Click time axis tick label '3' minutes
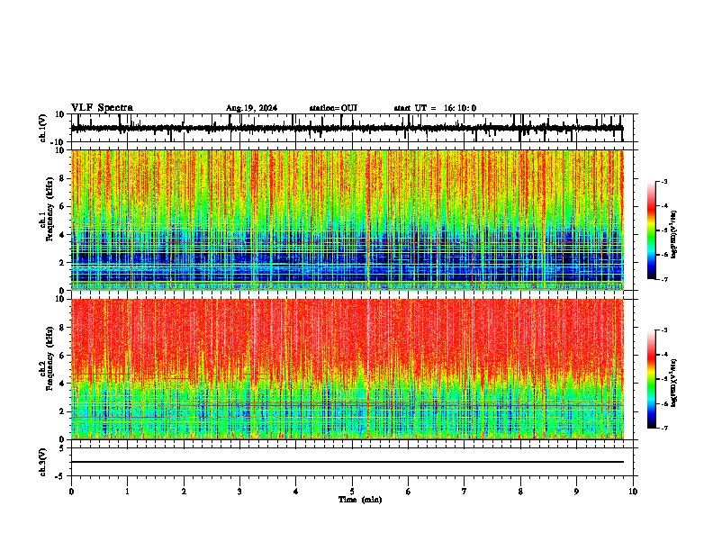Image resolution: width=713 pixels, height=551 pixels. point(239,492)
